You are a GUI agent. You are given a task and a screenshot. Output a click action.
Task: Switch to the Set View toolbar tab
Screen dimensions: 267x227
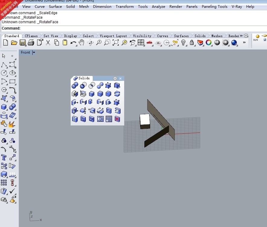point(51,36)
